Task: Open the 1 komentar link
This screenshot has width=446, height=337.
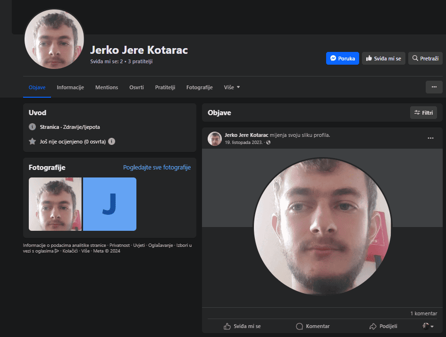Action: [x=423, y=313]
